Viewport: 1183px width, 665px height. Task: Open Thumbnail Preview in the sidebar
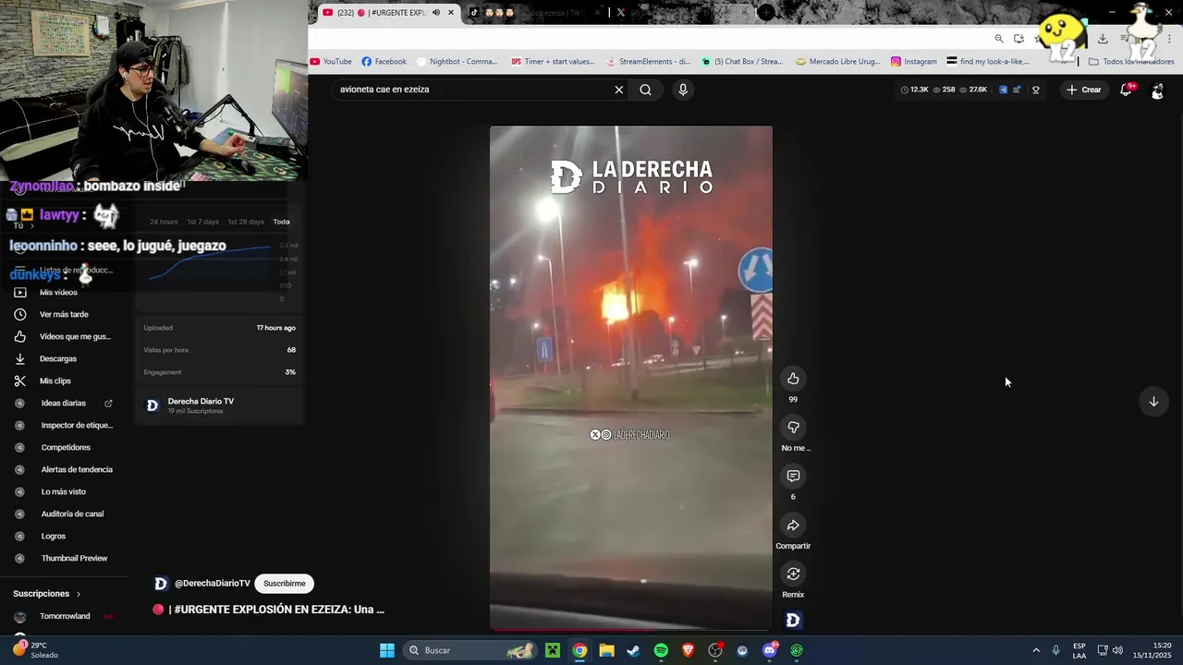(x=74, y=559)
